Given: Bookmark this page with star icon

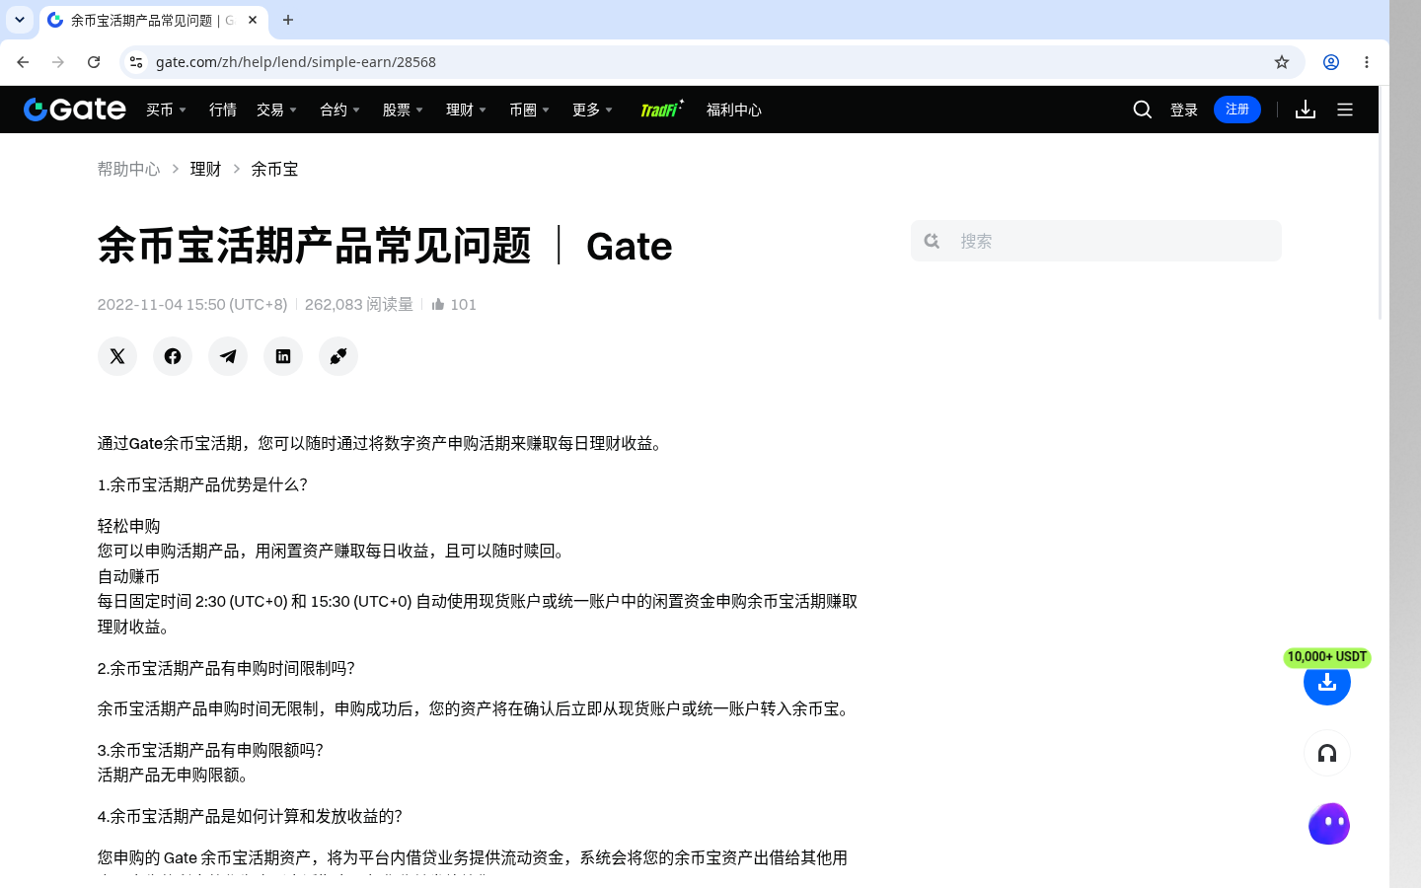Looking at the screenshot, I should coord(1282,62).
